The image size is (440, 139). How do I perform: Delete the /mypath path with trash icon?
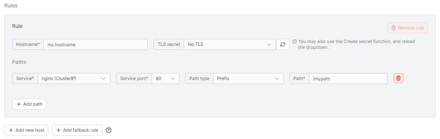(398, 78)
